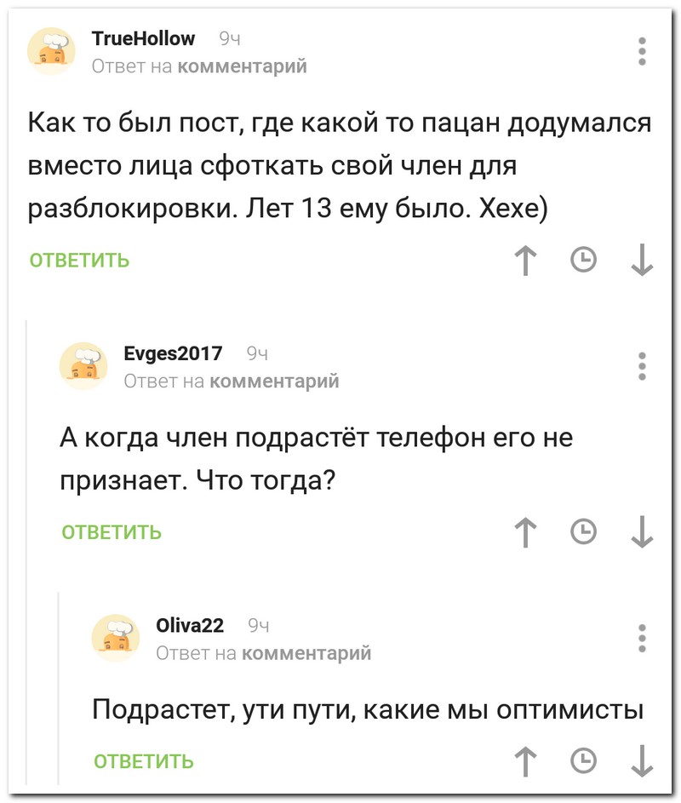Click clock icon on Oliva22's comment
Screen dimensions: 681x803
click(583, 760)
